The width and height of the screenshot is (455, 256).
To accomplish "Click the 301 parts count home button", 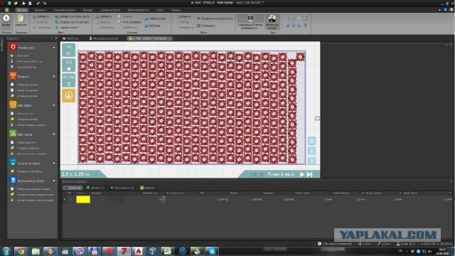I will (x=68, y=65).
